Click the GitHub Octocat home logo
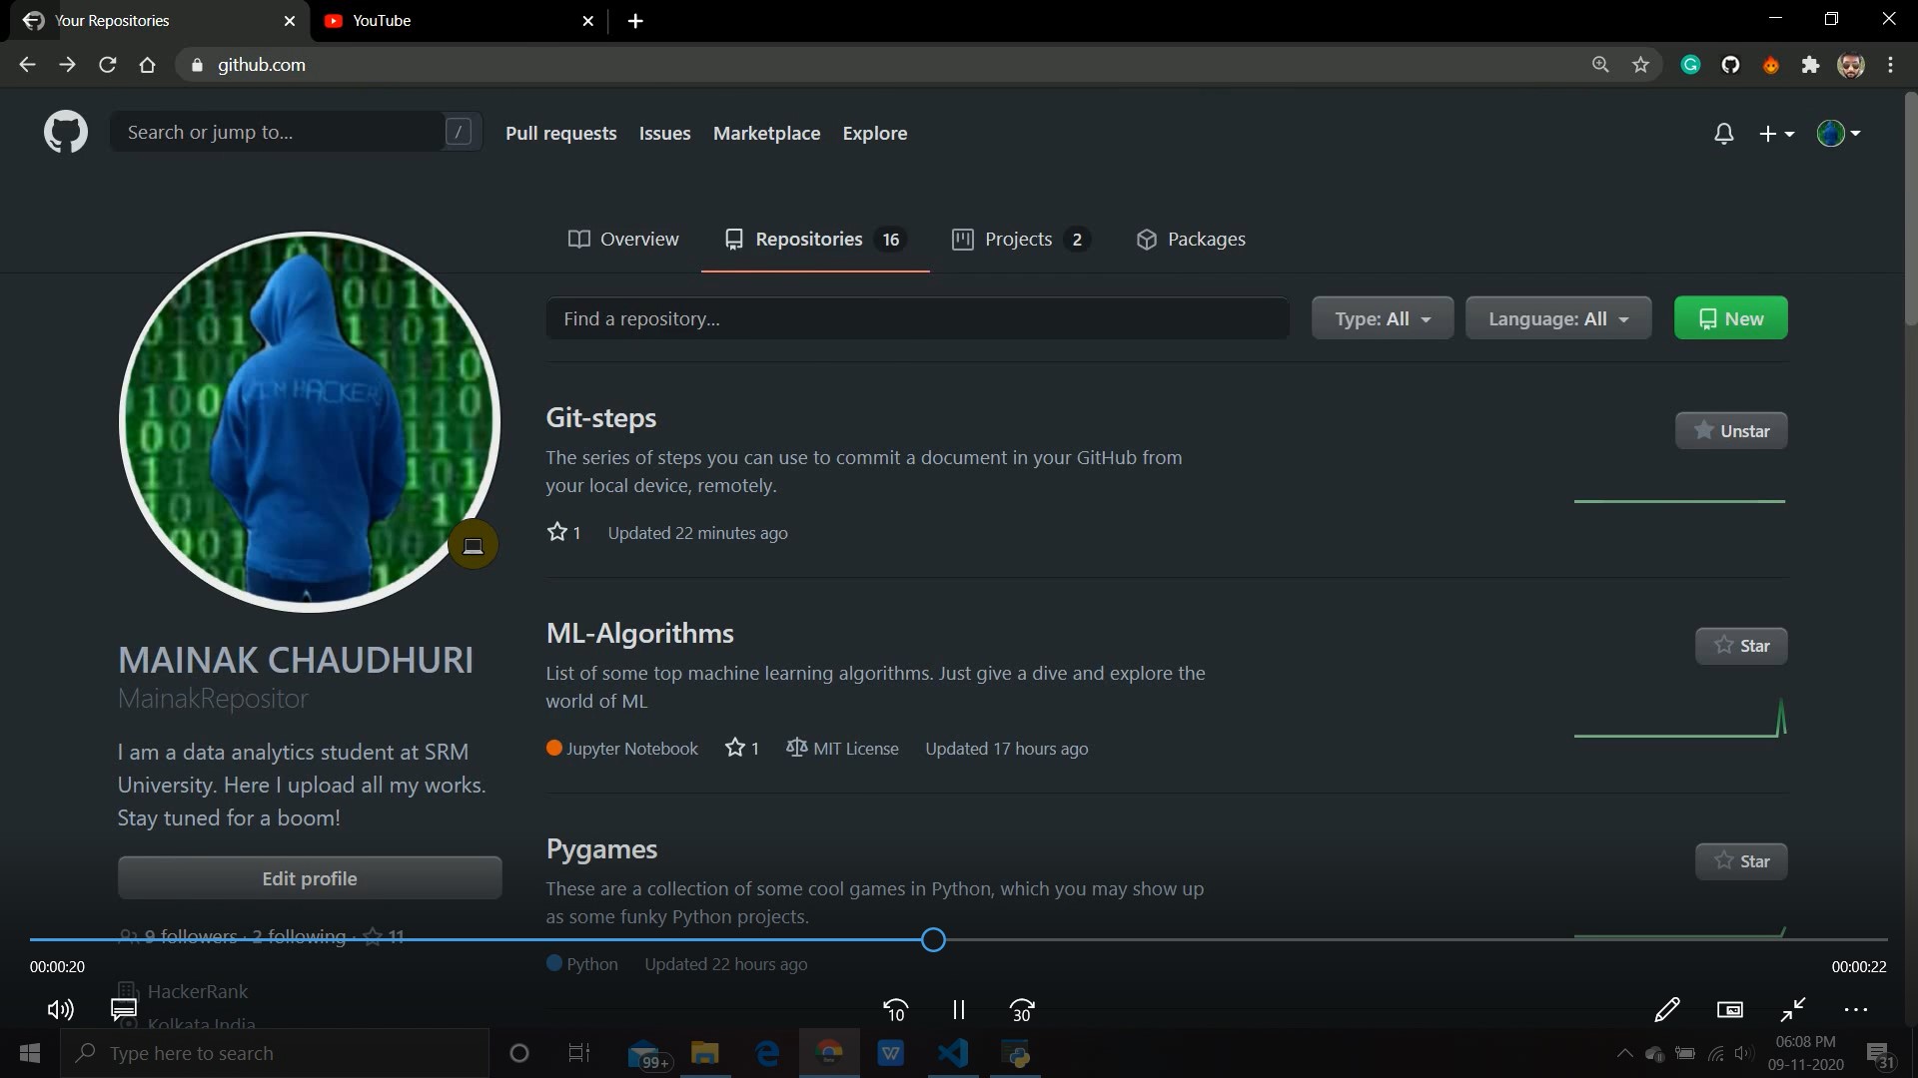1918x1078 pixels. 66,133
